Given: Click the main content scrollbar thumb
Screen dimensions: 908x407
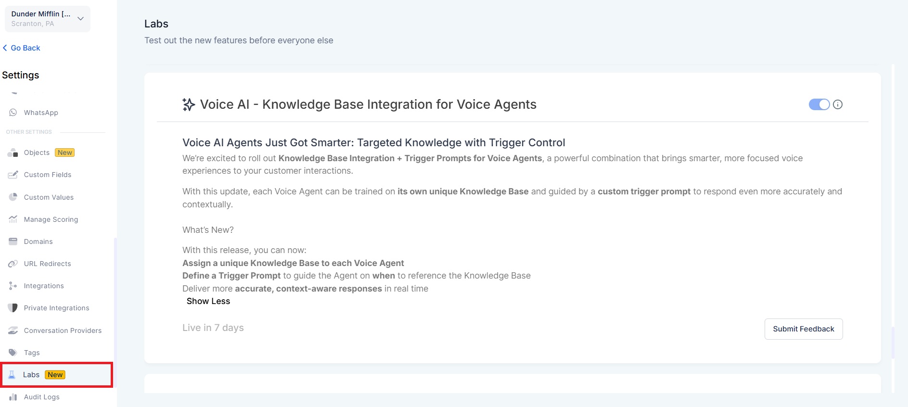Looking at the screenshot, I should point(893,343).
